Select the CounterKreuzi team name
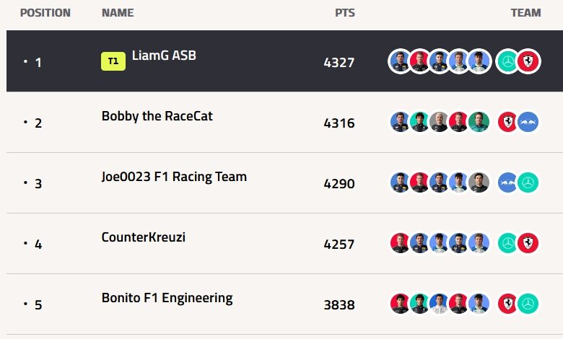Viewport: 563px width, 339px height. tap(143, 237)
